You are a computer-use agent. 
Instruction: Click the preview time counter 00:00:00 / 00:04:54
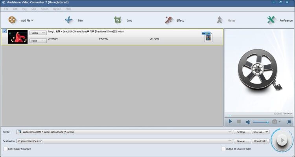point(283,113)
